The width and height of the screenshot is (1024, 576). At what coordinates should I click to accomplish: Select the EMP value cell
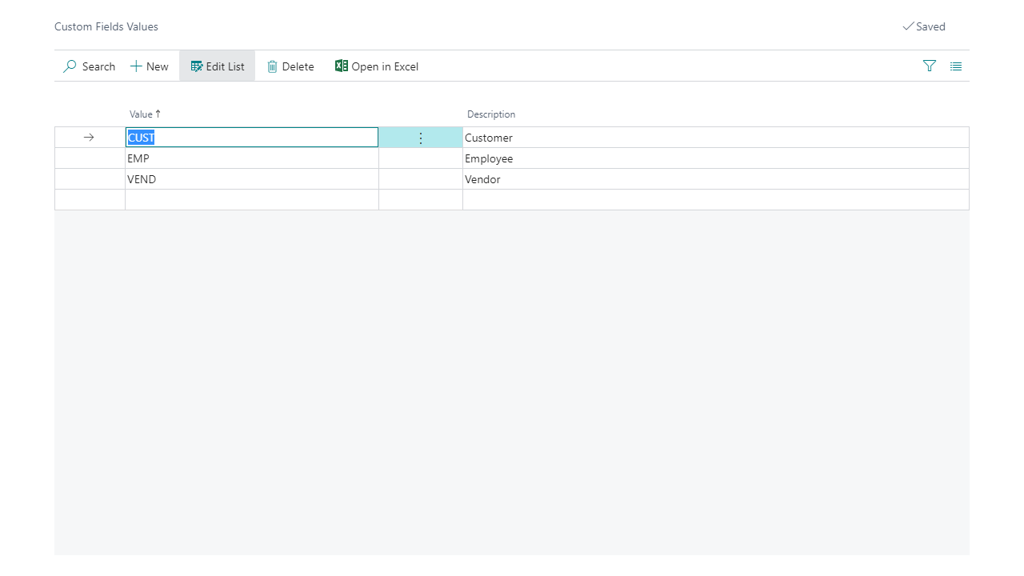(x=251, y=158)
